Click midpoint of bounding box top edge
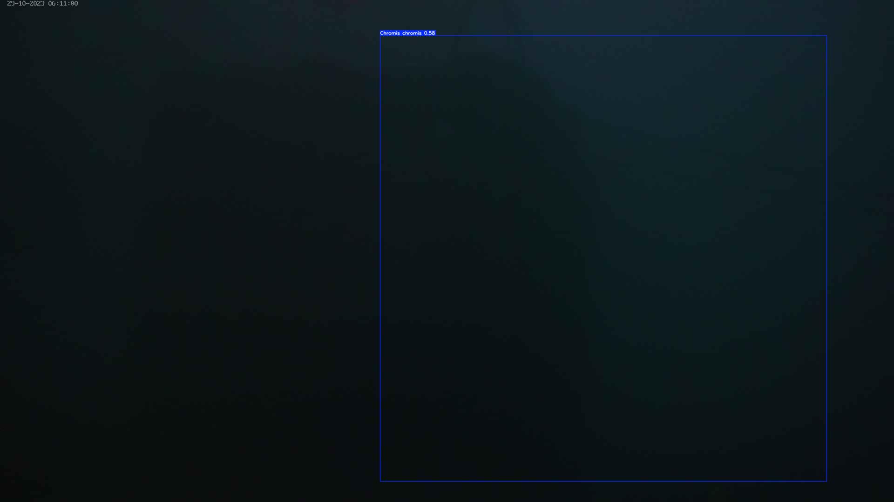The width and height of the screenshot is (894, 502). click(x=603, y=36)
